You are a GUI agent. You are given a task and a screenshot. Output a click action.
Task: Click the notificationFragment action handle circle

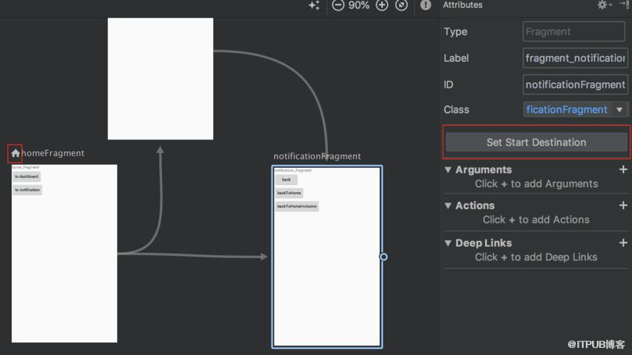tap(383, 257)
